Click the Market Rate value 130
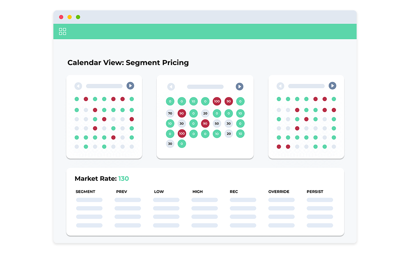Image resolution: width=410 pixels, height=256 pixels. coord(124,179)
